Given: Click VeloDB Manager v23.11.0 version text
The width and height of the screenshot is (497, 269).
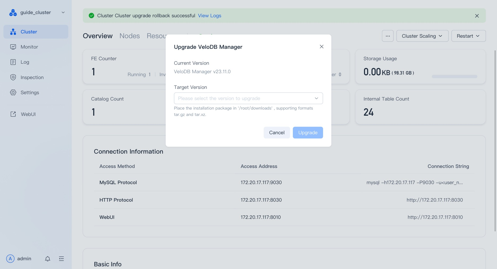Looking at the screenshot, I should pyautogui.click(x=202, y=72).
